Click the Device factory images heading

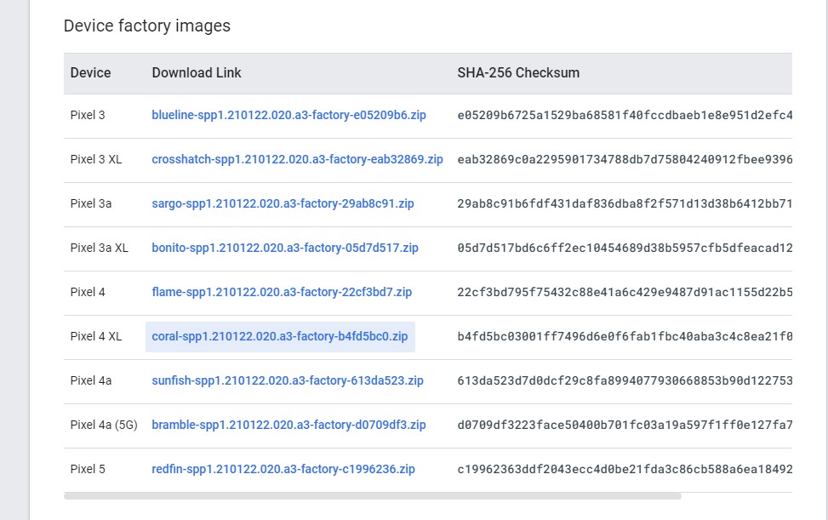tap(147, 26)
